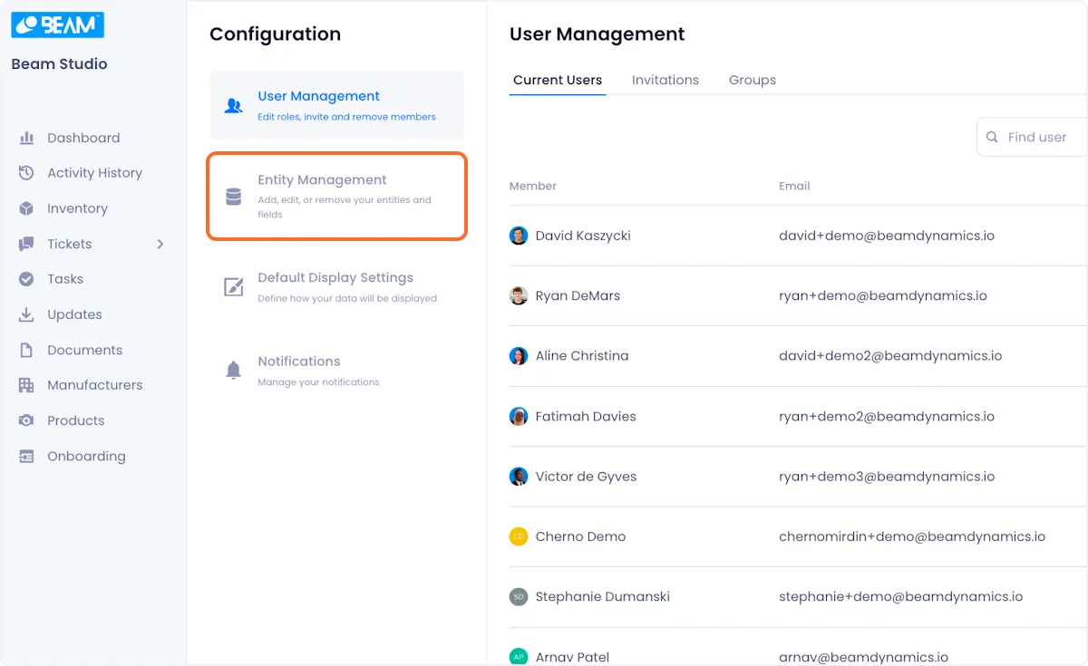Click email stephanie+demo@beamdynamics.io
Screen dimensions: 1088x666
[901, 597]
